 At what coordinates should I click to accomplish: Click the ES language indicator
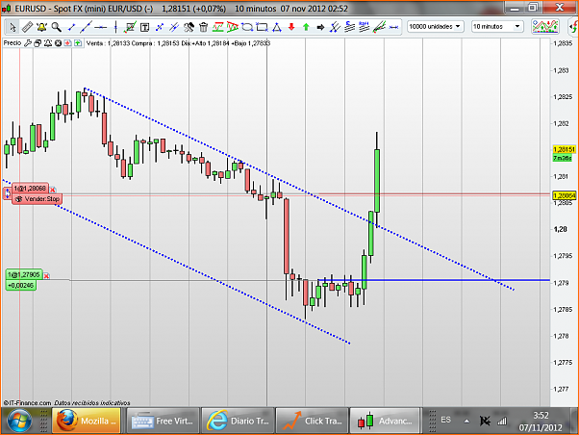445,420
